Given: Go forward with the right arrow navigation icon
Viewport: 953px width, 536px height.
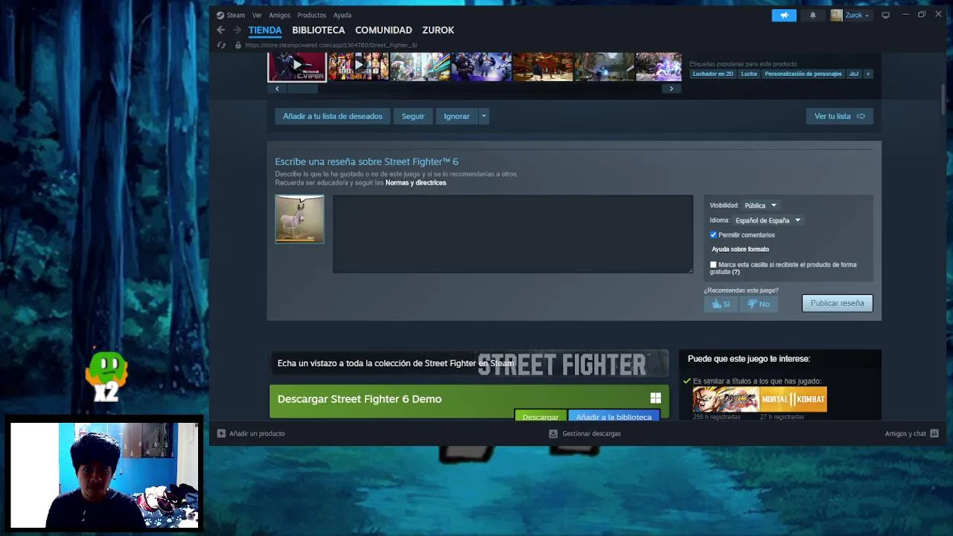Looking at the screenshot, I should (237, 30).
